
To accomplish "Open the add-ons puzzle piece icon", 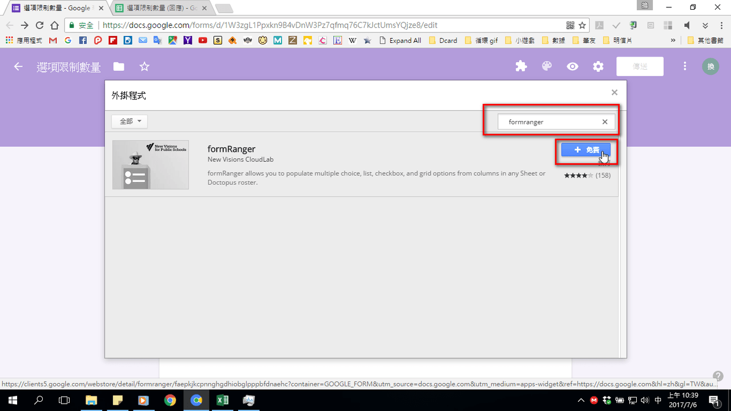I will pyautogui.click(x=521, y=67).
